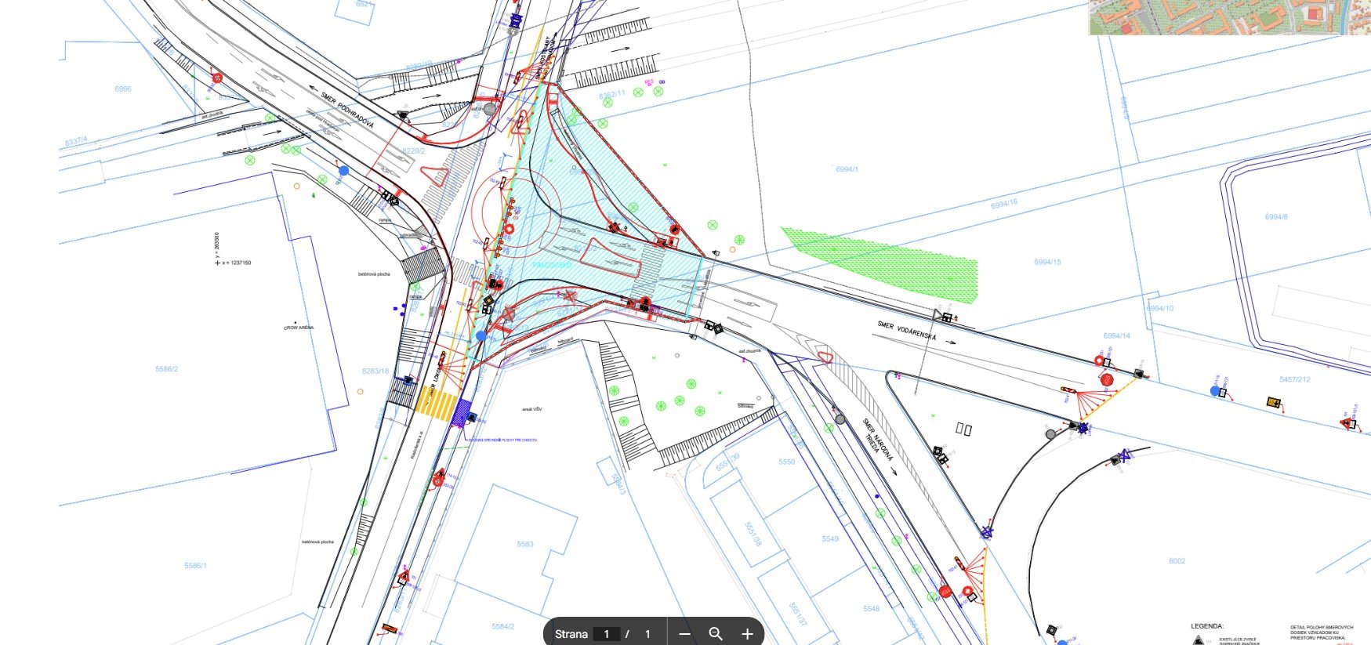Image resolution: width=1371 pixels, height=645 pixels.
Task: Click the blue circle sign left of 5457/212
Action: click(x=1215, y=390)
